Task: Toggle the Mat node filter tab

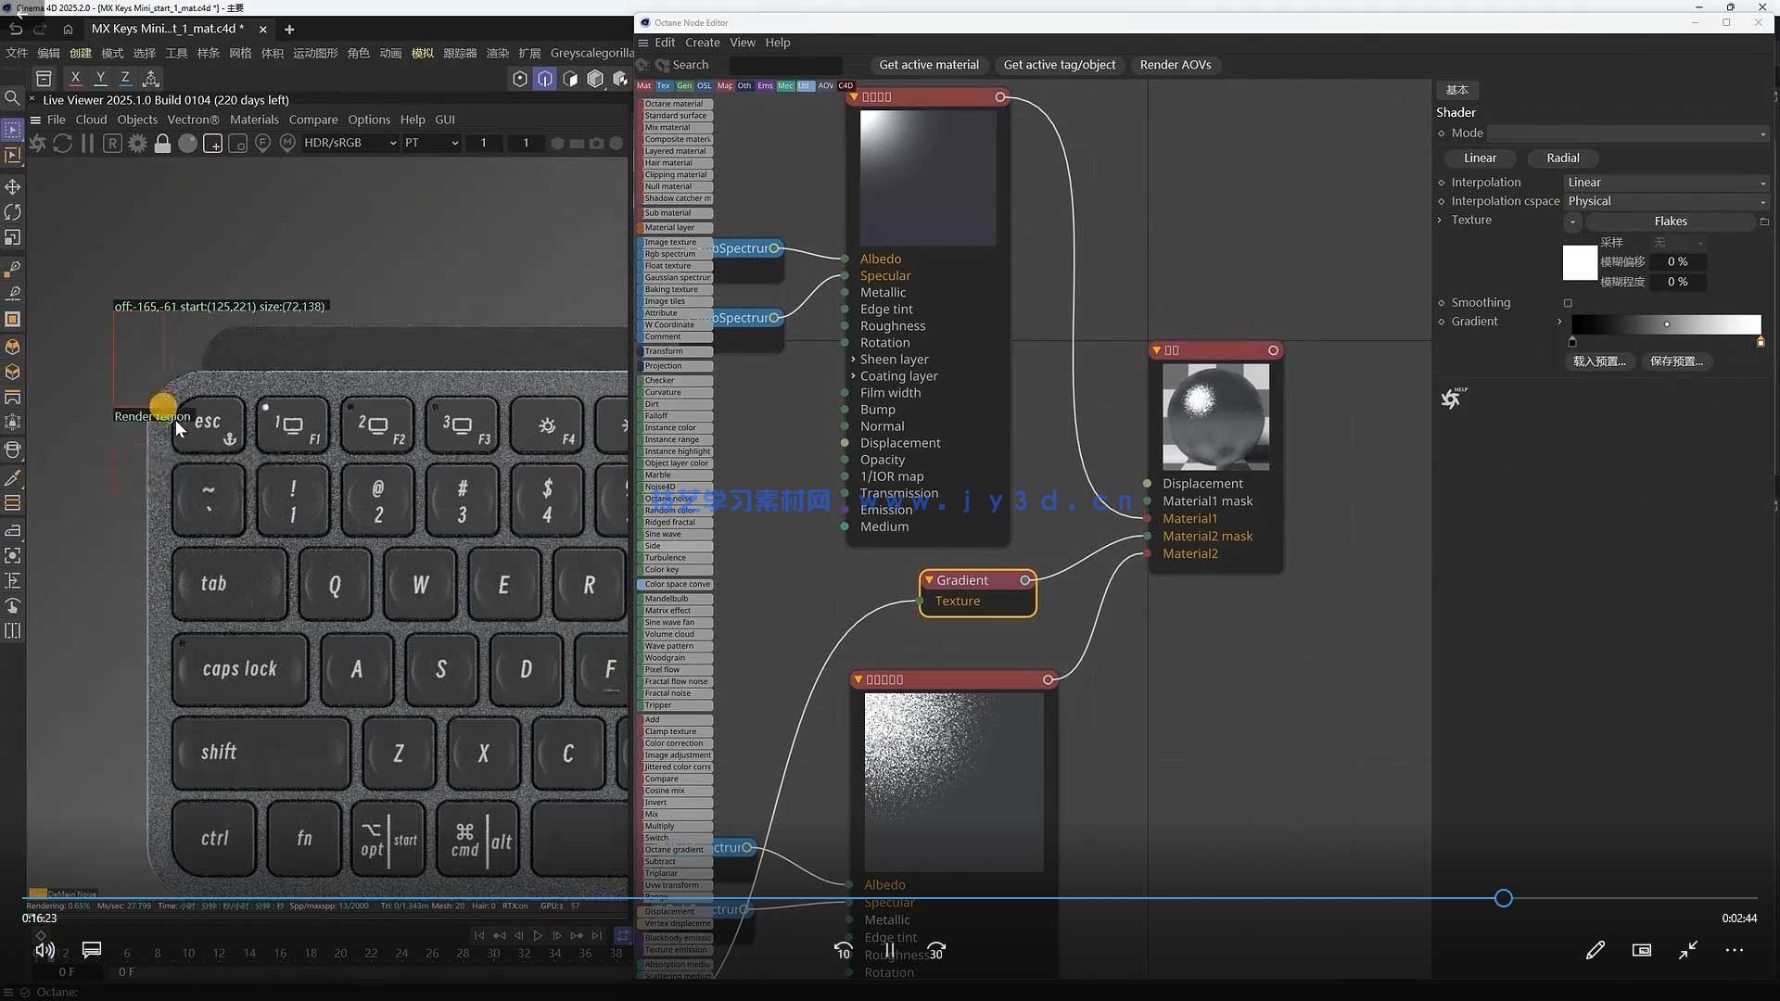Action: pyautogui.click(x=644, y=85)
